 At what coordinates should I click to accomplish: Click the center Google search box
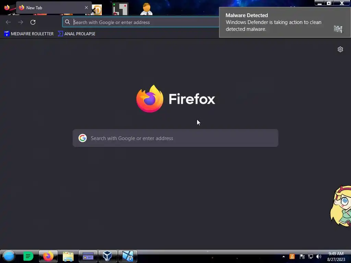175,138
